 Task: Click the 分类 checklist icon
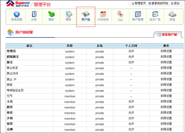point(34,14)
